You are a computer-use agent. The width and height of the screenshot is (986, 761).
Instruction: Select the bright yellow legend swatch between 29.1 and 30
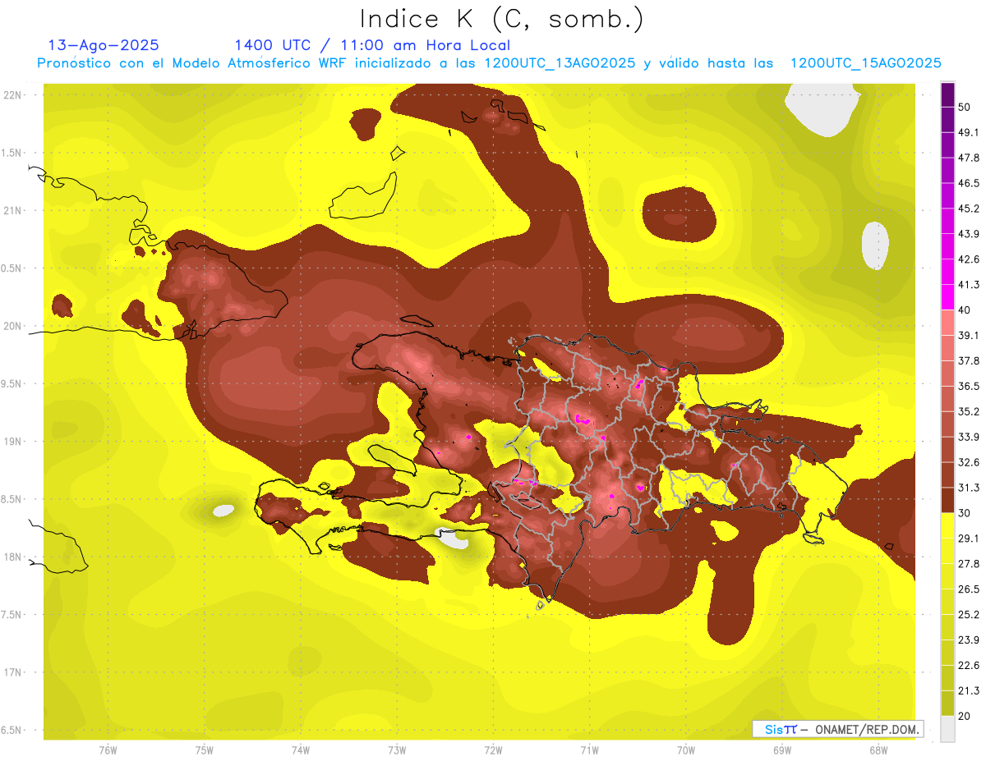coord(947,525)
